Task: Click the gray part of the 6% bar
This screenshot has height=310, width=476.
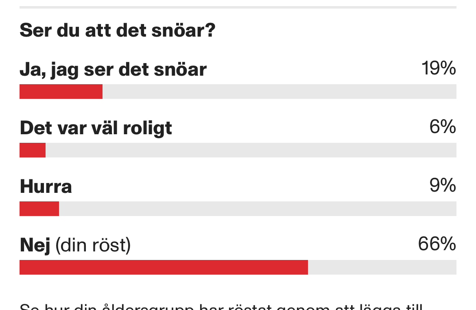Action: click(x=251, y=150)
